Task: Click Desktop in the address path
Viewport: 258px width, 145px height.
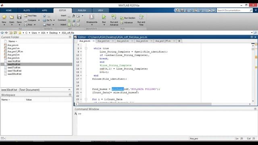Action: point(54,33)
